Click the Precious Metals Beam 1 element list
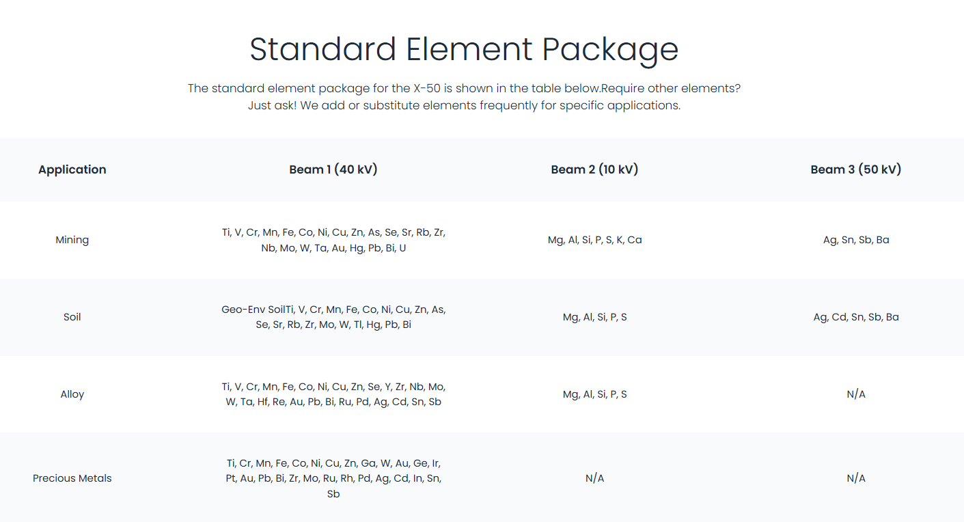 click(333, 478)
